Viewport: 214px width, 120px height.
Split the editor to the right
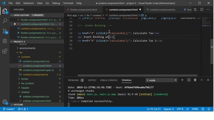(202, 10)
